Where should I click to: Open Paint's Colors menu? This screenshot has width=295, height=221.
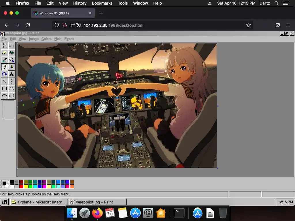point(46,39)
